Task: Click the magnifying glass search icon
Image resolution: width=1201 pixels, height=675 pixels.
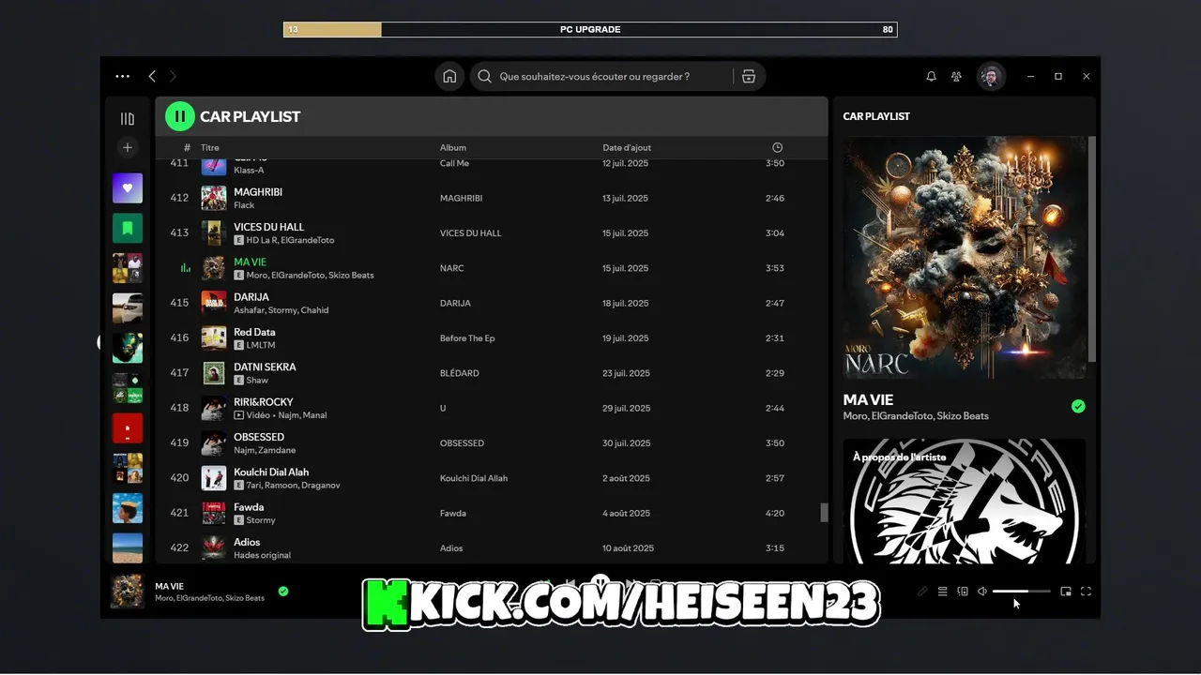Action: (x=485, y=77)
